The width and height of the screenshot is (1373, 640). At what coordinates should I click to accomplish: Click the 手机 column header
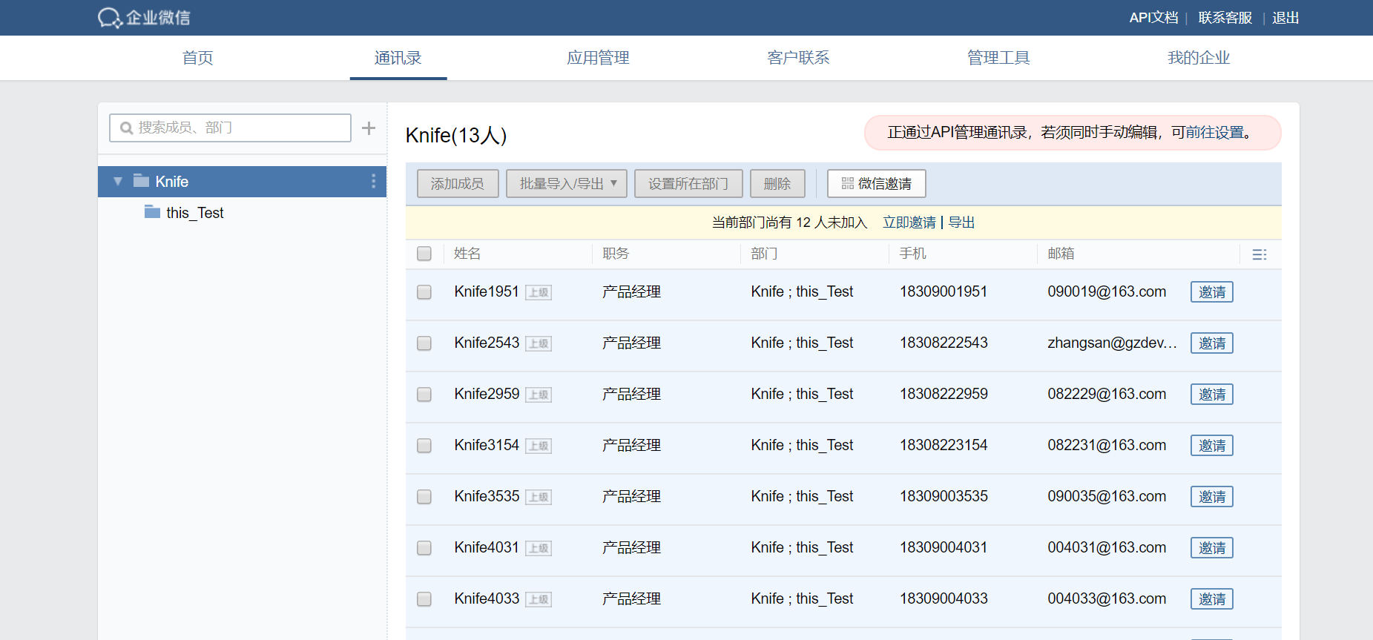pyautogui.click(x=912, y=254)
